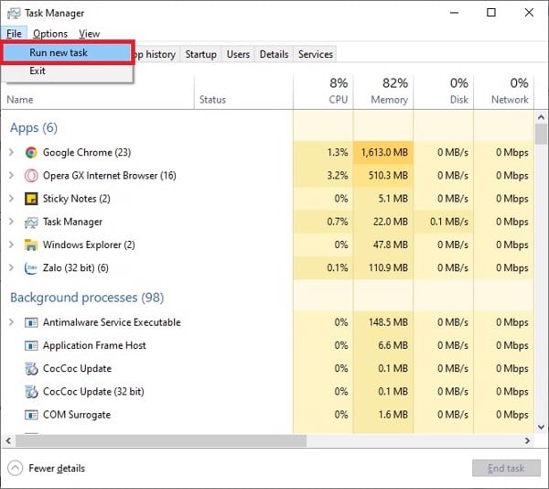Switch to the Startup tab
Viewport: 549px width, 489px height.
(200, 54)
